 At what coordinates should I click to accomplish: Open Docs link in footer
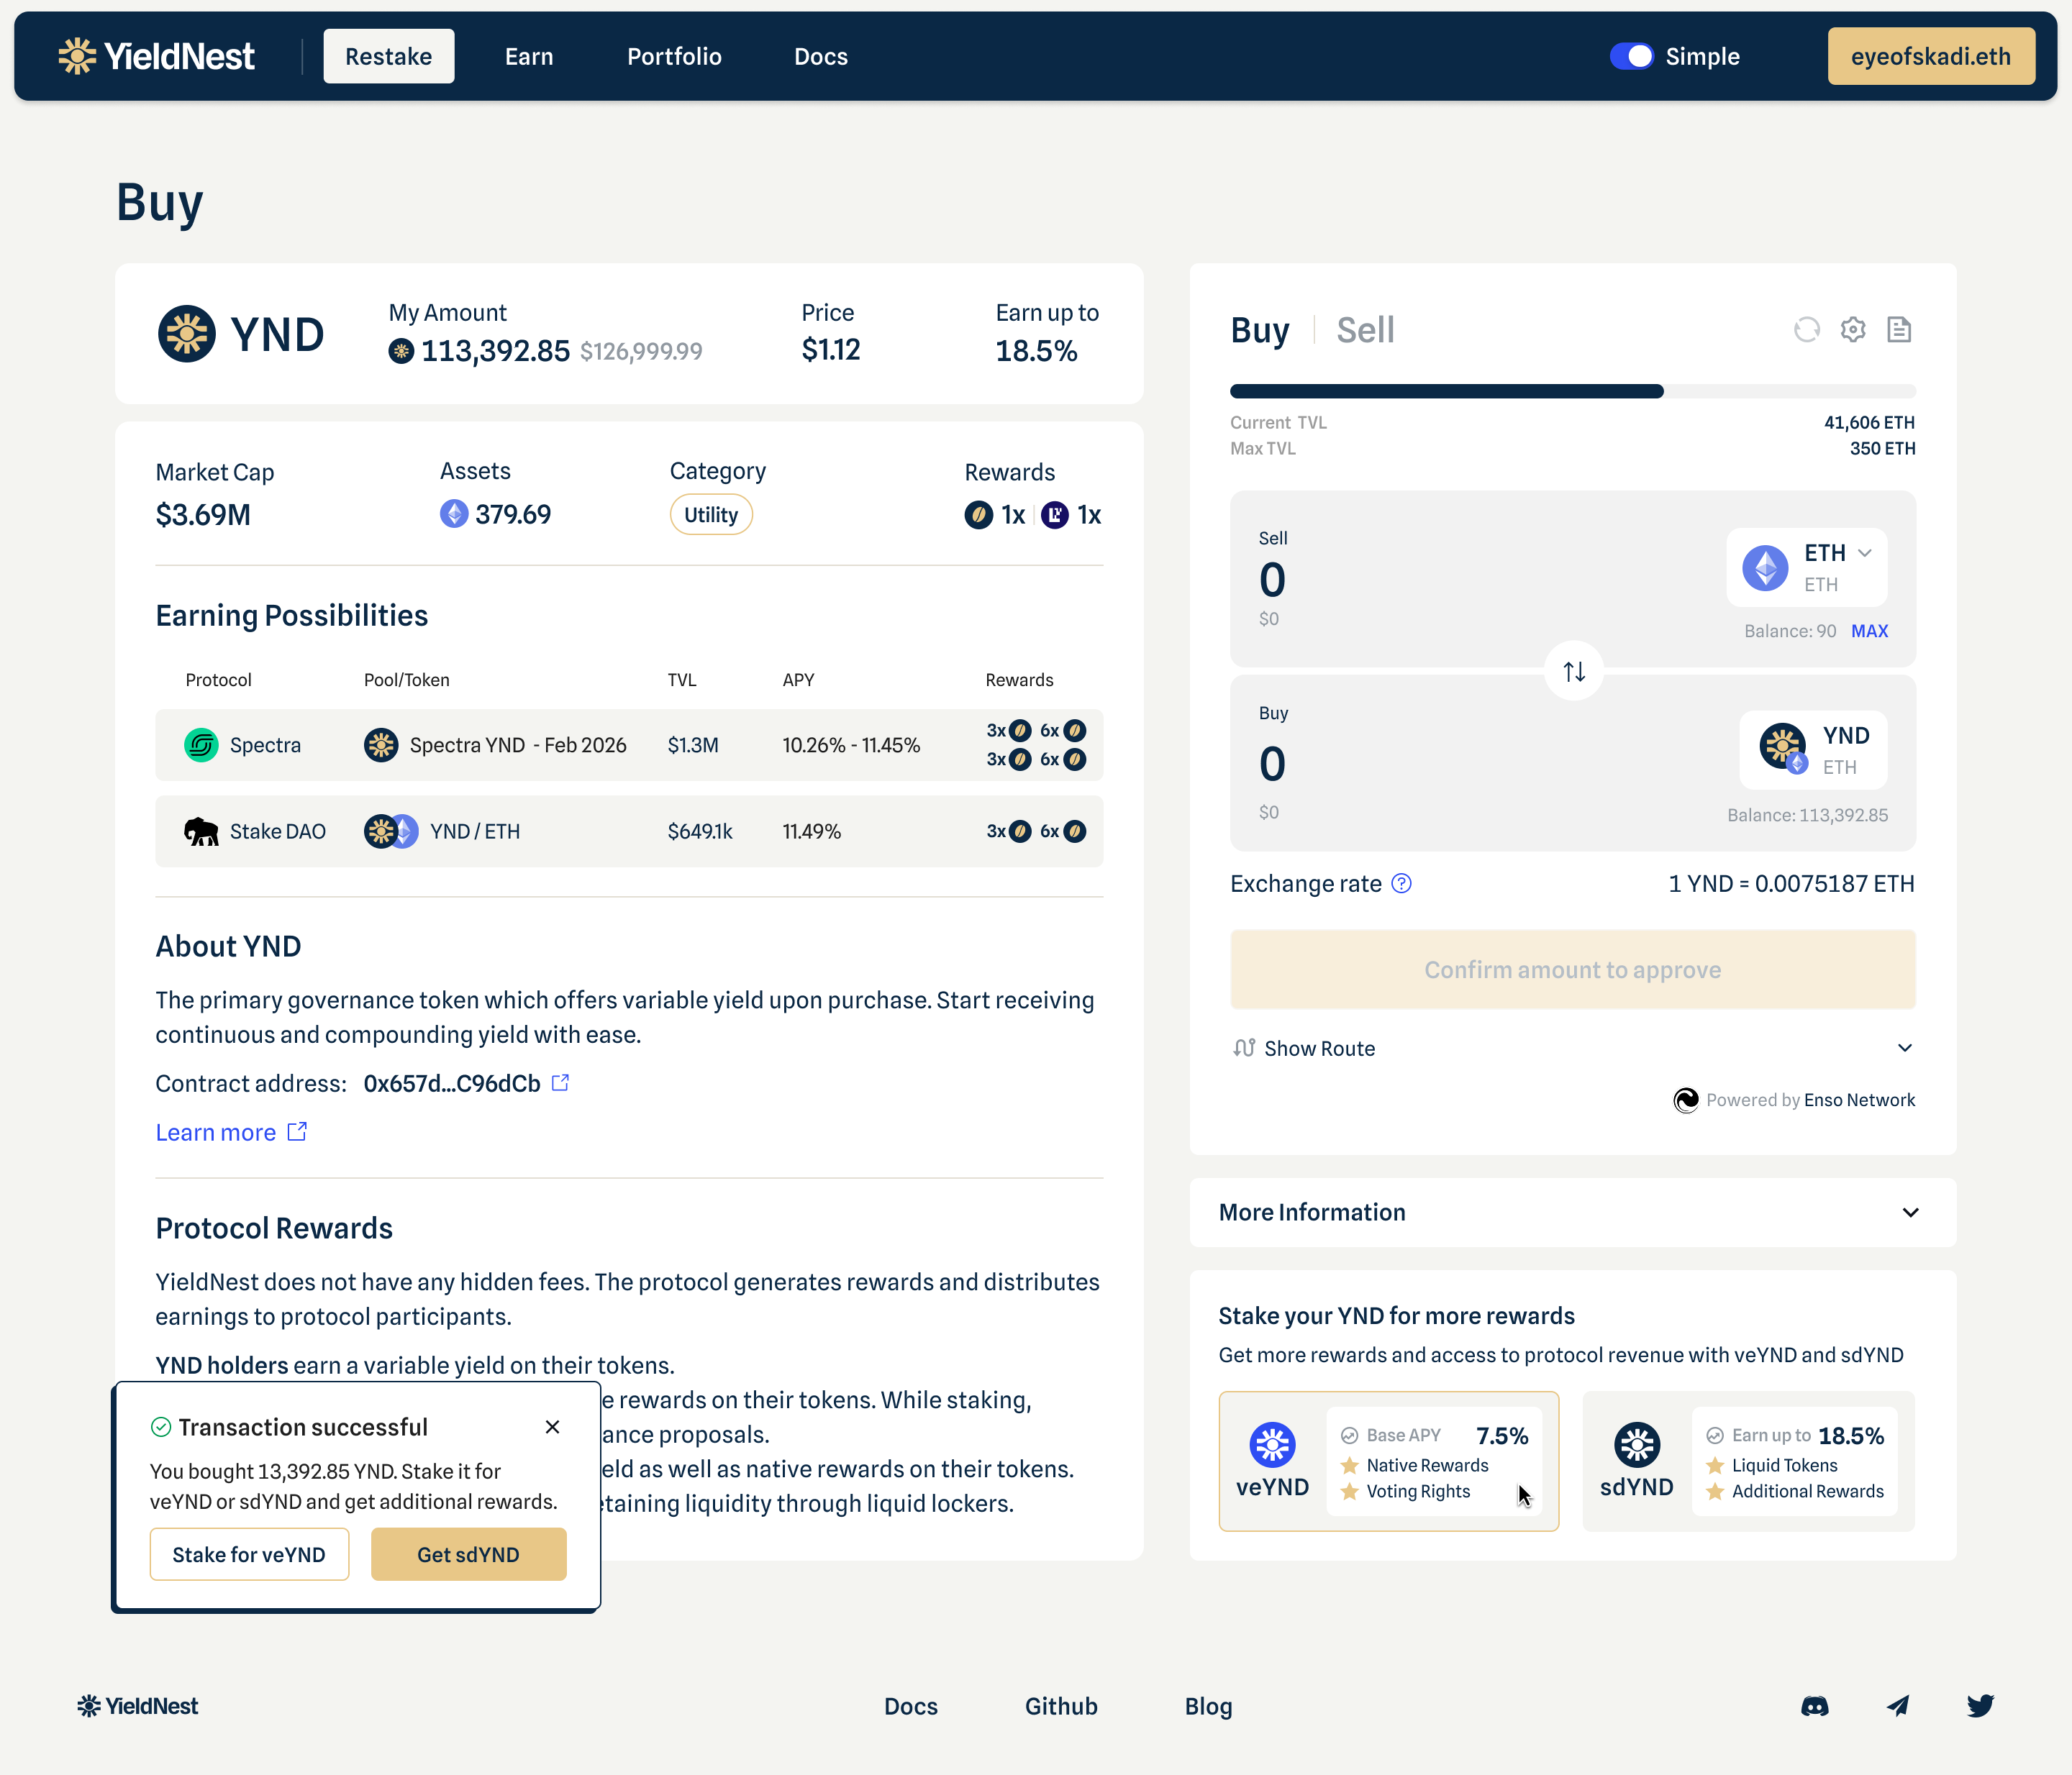(x=911, y=1706)
